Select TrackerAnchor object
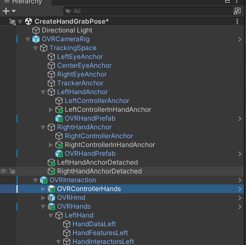This screenshot has height=245, width=246. (80, 83)
